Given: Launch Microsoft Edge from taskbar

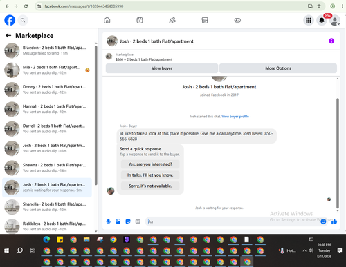Looking at the screenshot, I should pos(46,239).
